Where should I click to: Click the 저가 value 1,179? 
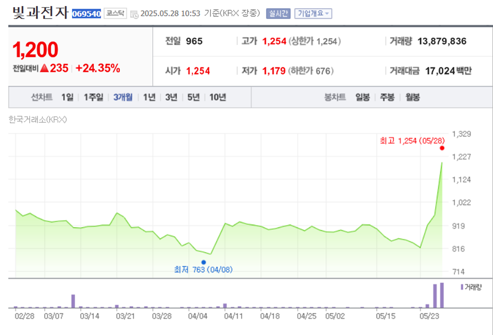274,71
